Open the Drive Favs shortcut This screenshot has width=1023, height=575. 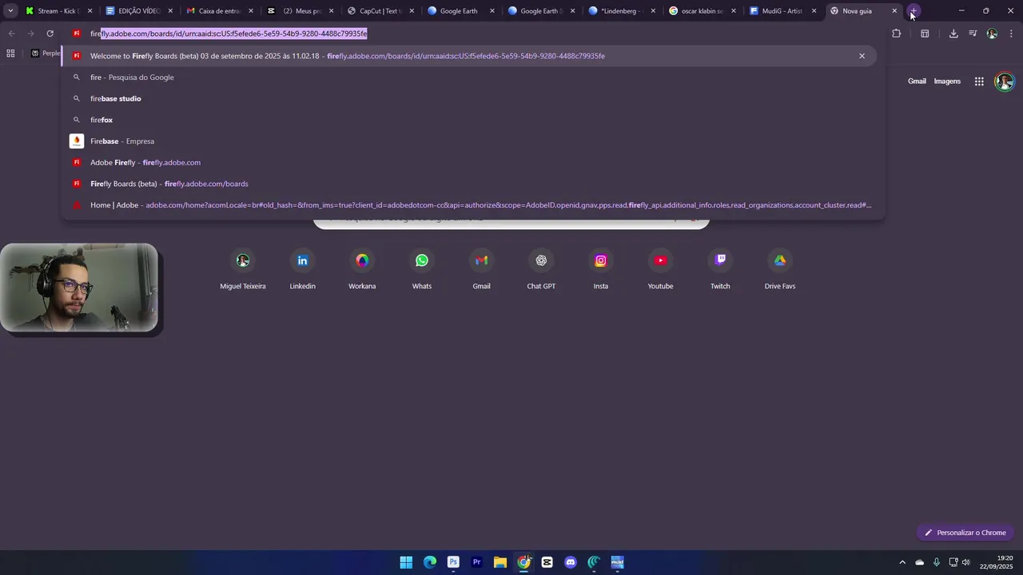(x=780, y=269)
